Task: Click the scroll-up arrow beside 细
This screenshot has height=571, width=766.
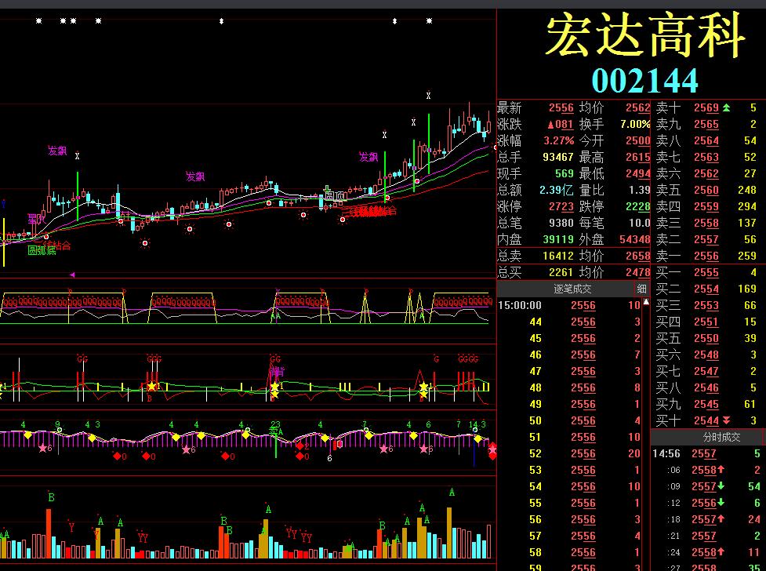Action: pos(646,303)
